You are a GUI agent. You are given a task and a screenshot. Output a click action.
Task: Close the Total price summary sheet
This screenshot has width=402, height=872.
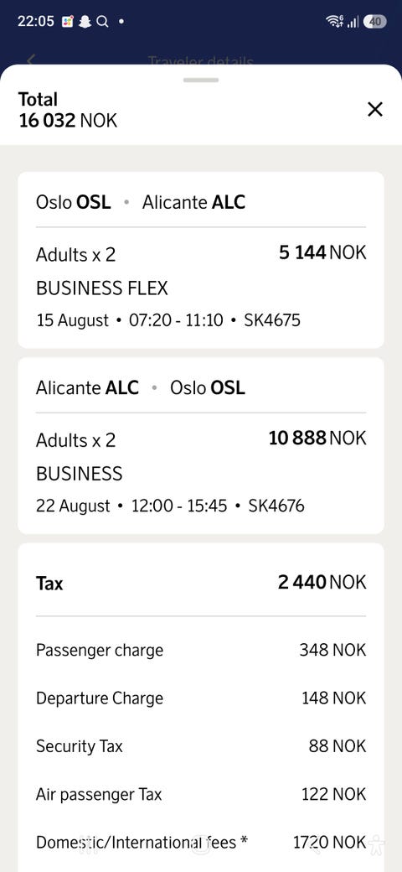375,110
